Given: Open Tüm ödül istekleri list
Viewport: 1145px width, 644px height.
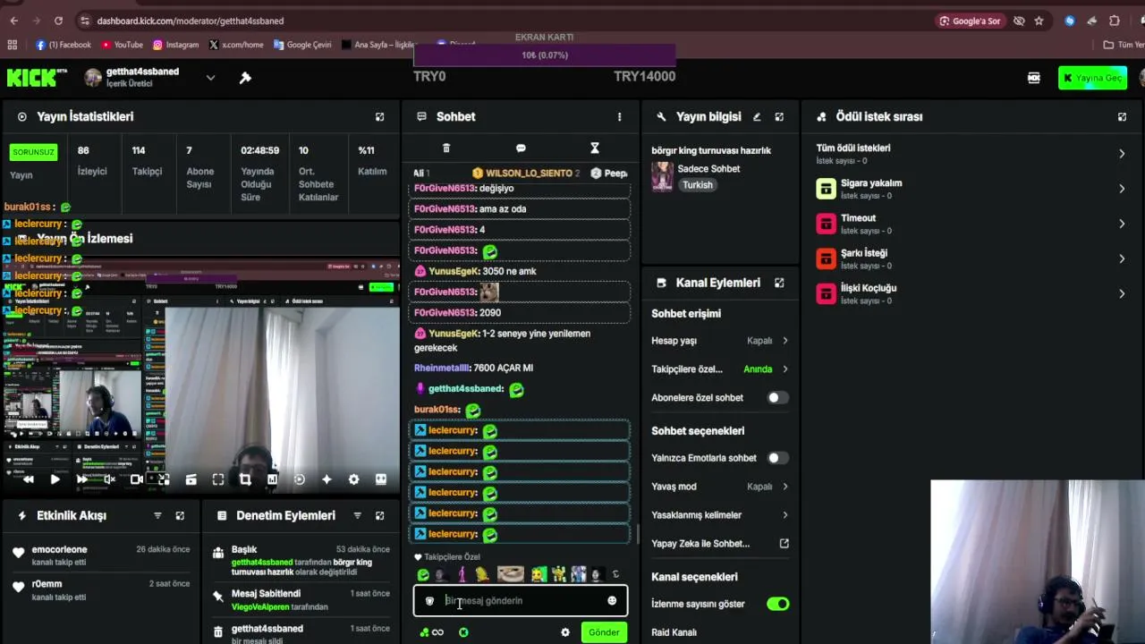Looking at the screenshot, I should point(971,154).
